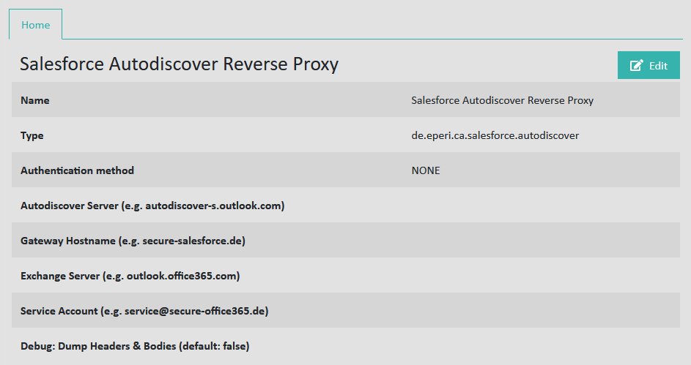This screenshot has height=365, width=691.
Task: Click the pencil icon on the Edit button
Action: 636,66
